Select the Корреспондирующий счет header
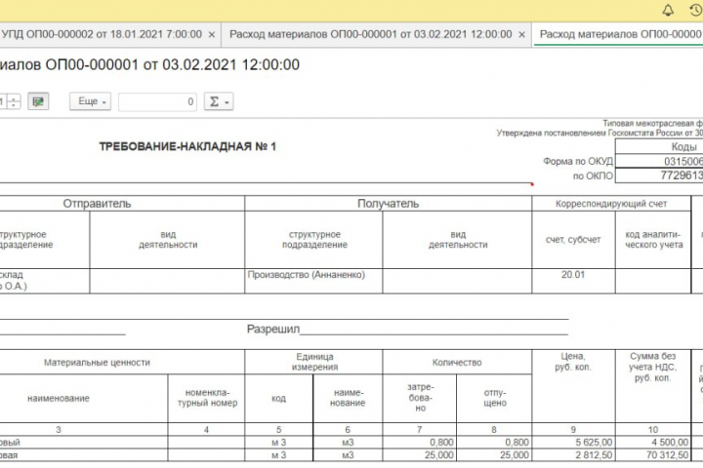This screenshot has width=703, height=468. point(611,204)
